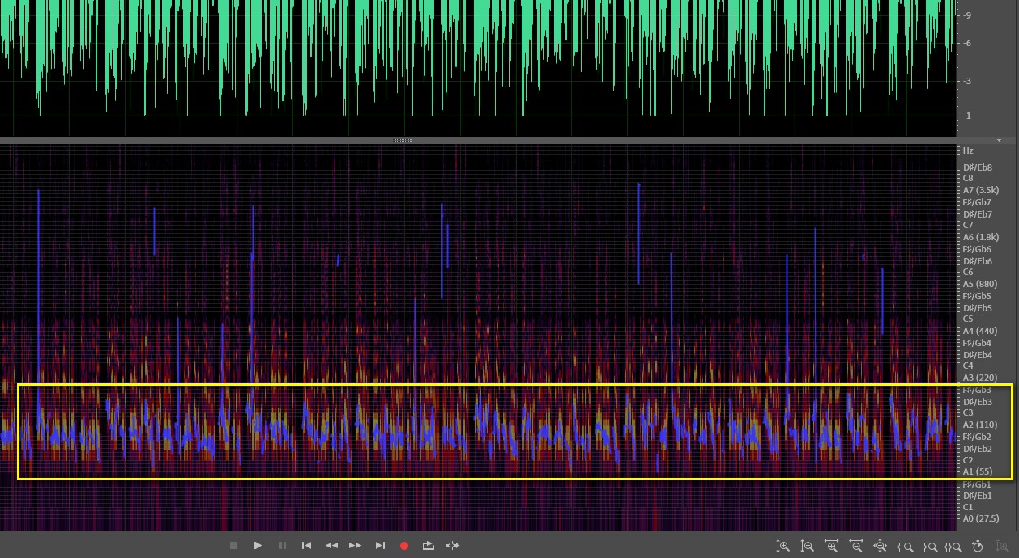The image size is (1019, 558).
Task: Zoom in at selection in-point
Action: pos(906,547)
